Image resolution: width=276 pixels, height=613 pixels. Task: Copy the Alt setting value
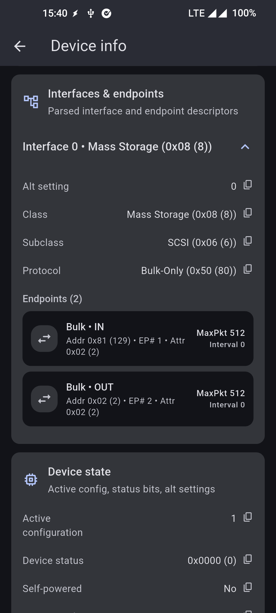coord(248,185)
